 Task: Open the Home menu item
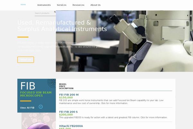coord(23,5)
